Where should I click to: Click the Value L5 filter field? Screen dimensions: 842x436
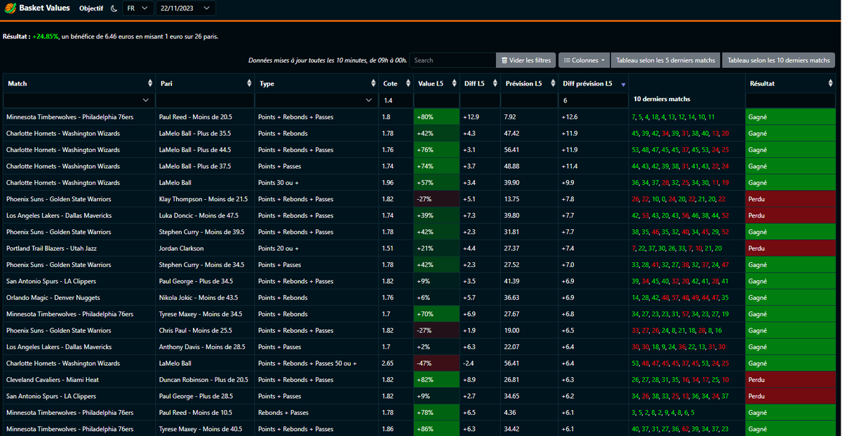pos(436,101)
